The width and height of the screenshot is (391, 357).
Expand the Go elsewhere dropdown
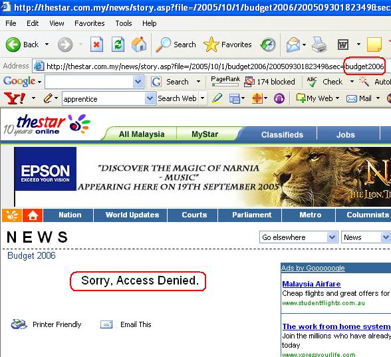coord(332,237)
